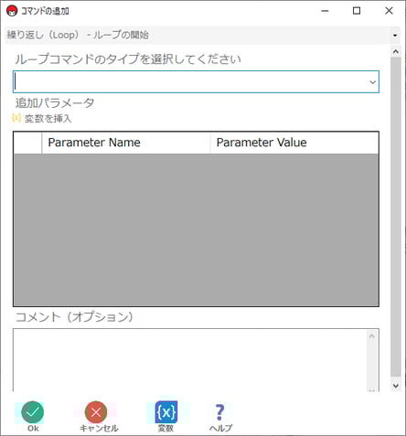Open the 繰り返し (Loop) command selector dropdown
This screenshot has width=406, height=436.
(202, 35)
